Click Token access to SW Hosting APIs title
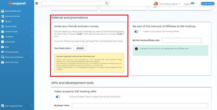The width and height of the screenshot is (217, 110). [x=75, y=91]
